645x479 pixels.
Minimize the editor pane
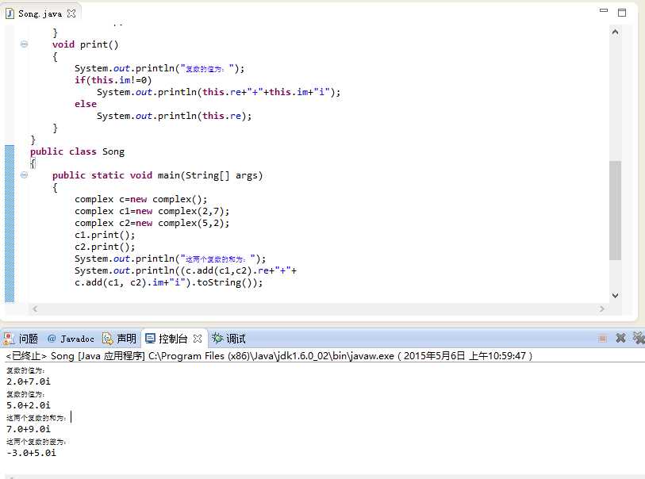click(604, 10)
